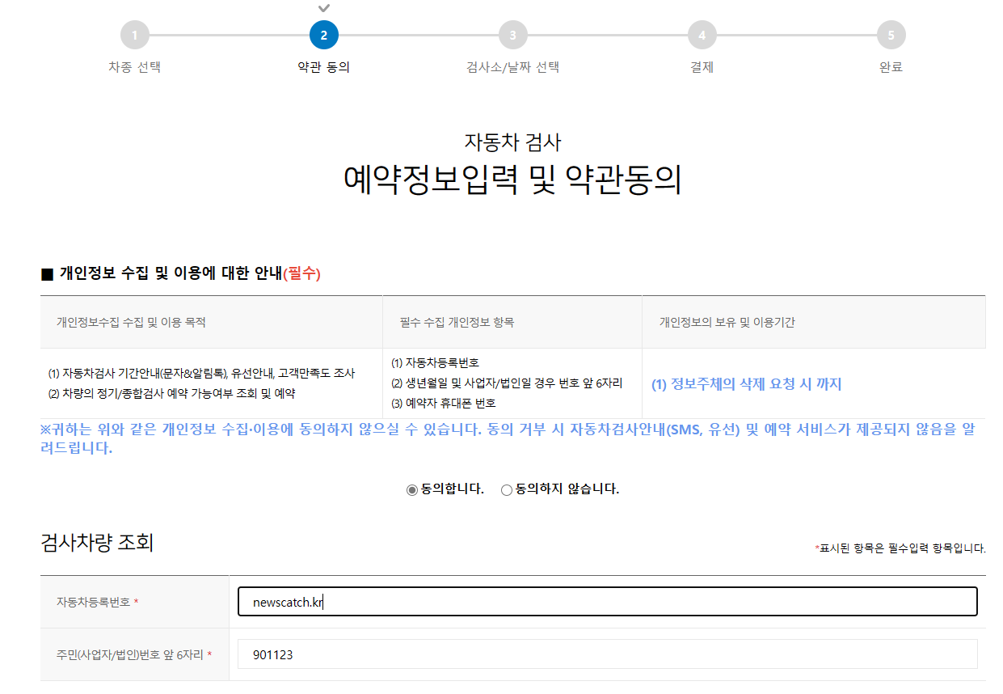Click step 1 circle 차종 선택
The height and width of the screenshot is (694, 1003).
point(135,35)
